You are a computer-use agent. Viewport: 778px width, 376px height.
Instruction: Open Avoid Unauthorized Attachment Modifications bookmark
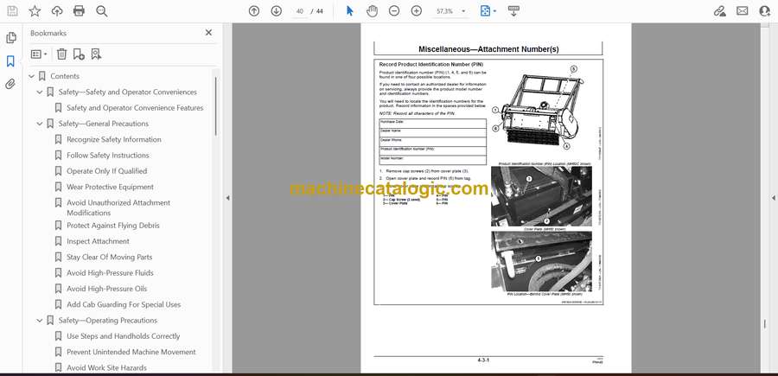tap(118, 207)
